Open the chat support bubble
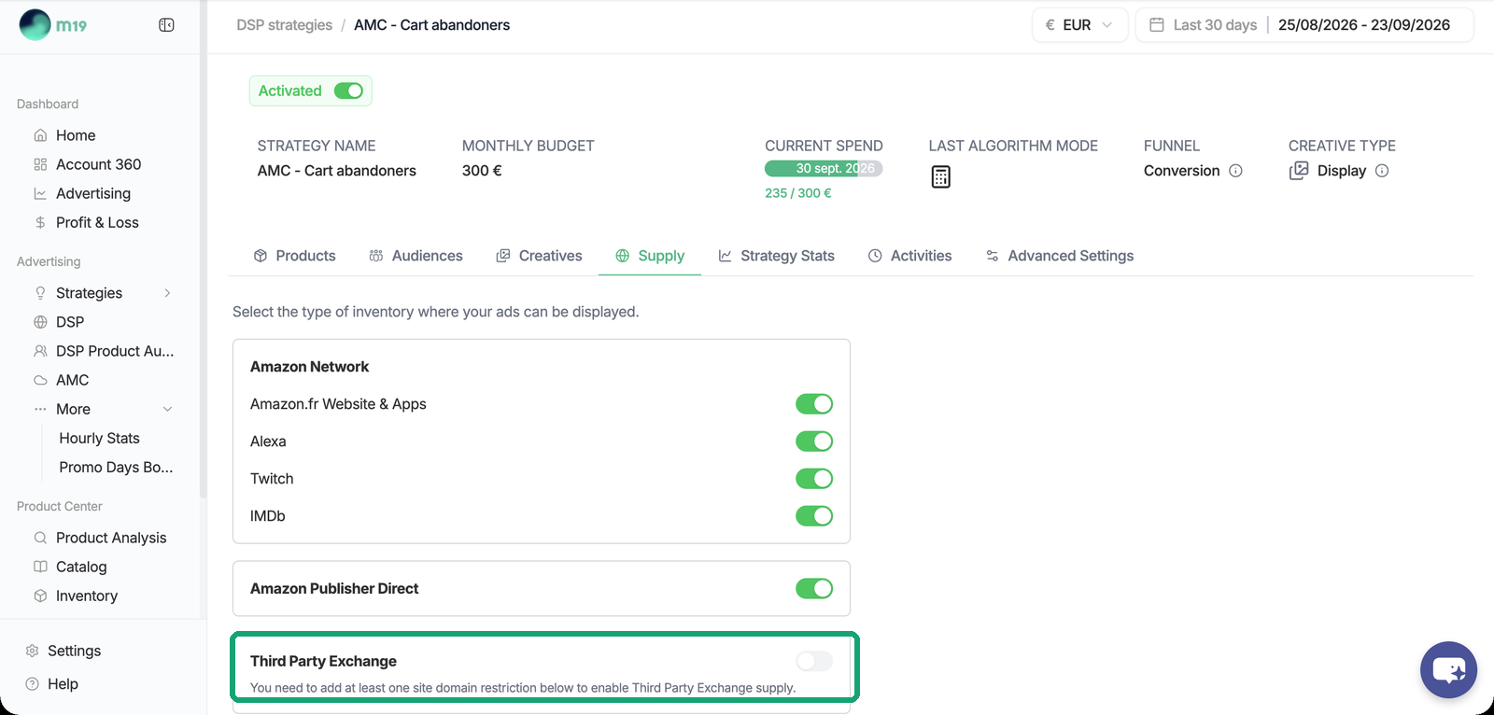This screenshot has height=715, width=1494. coord(1448,669)
